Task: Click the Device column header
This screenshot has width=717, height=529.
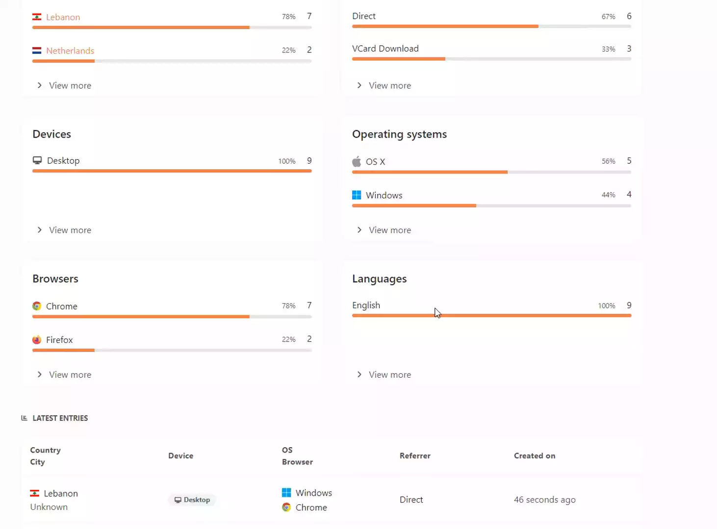Action: coord(180,456)
